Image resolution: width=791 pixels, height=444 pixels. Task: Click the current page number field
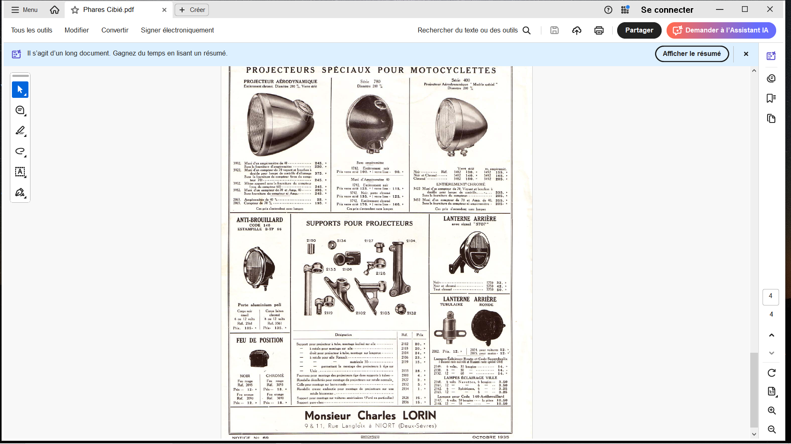point(770,296)
